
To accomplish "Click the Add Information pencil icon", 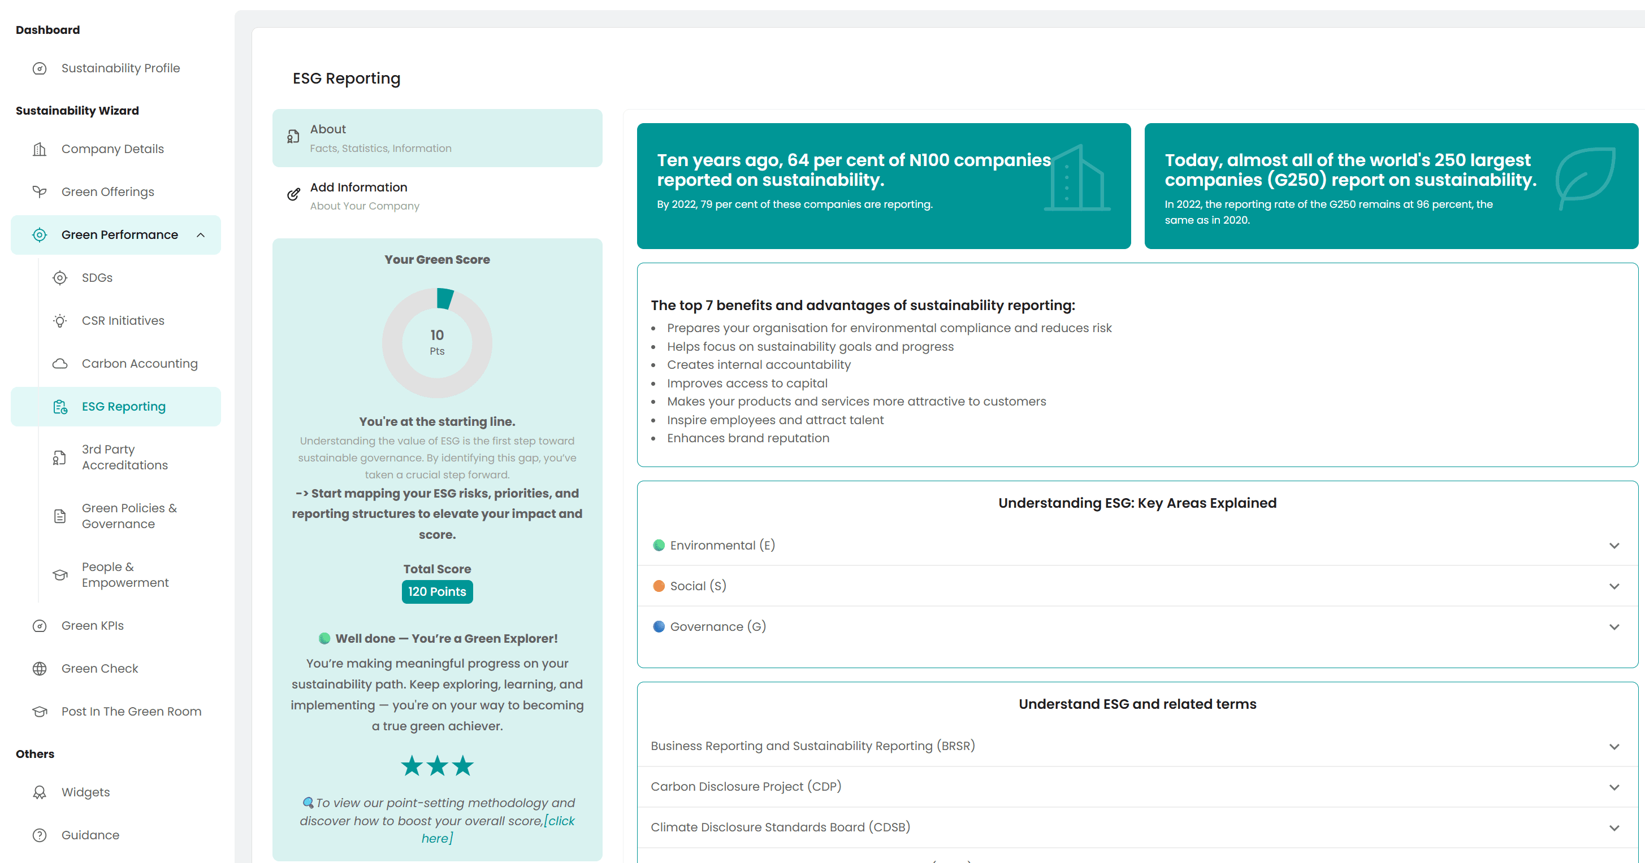I will pyautogui.click(x=293, y=194).
